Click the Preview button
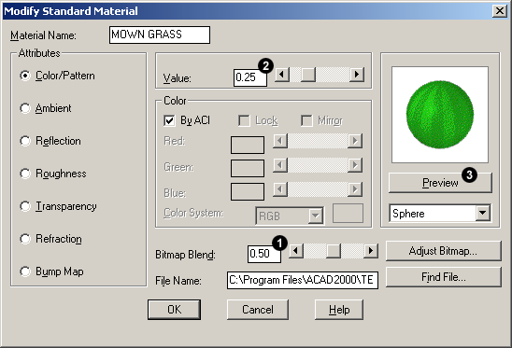 [x=440, y=183]
